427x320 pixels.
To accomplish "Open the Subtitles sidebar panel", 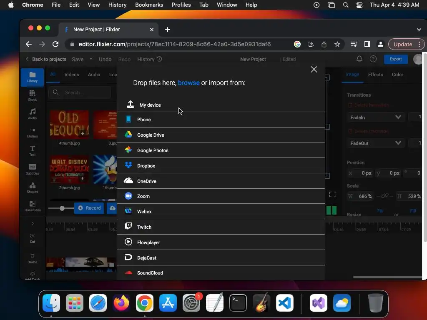I will [32, 169].
